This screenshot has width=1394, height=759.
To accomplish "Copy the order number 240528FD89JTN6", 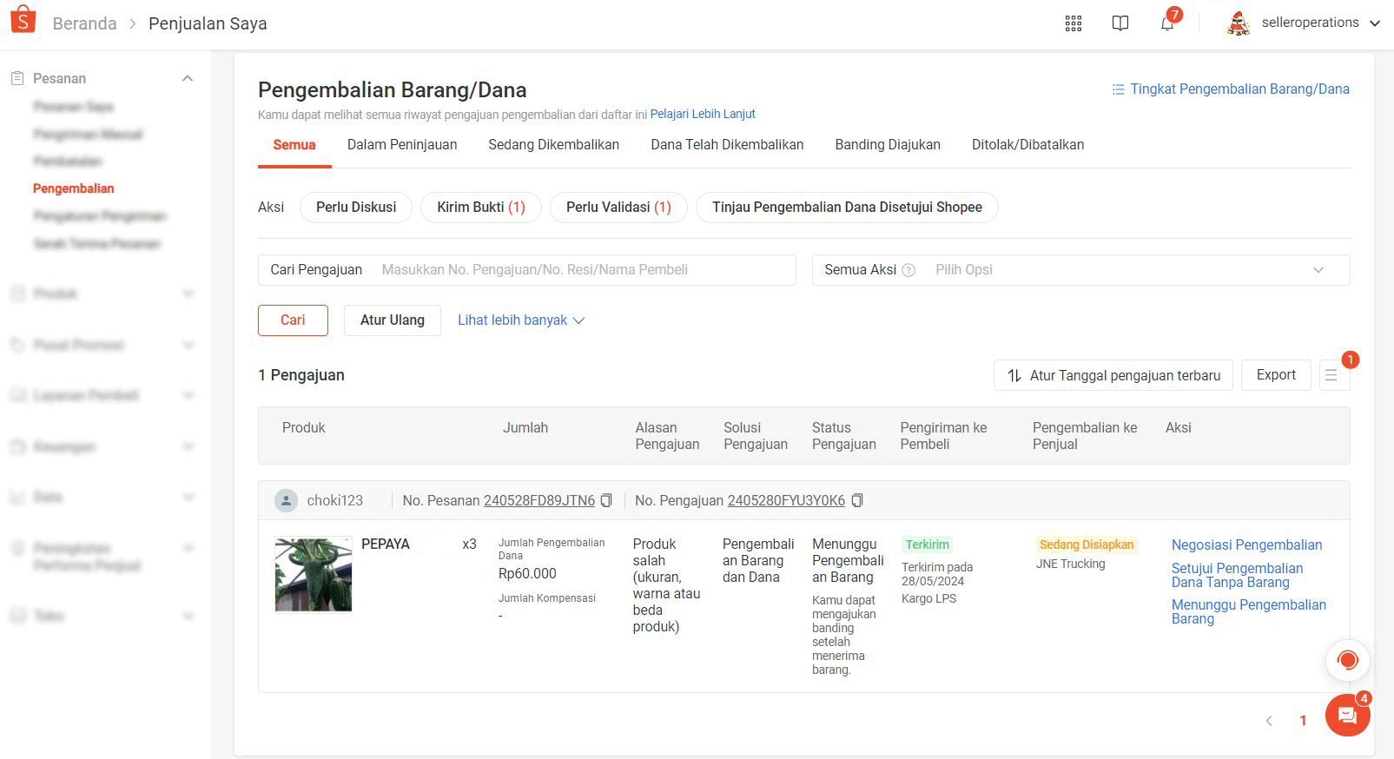I will 607,500.
